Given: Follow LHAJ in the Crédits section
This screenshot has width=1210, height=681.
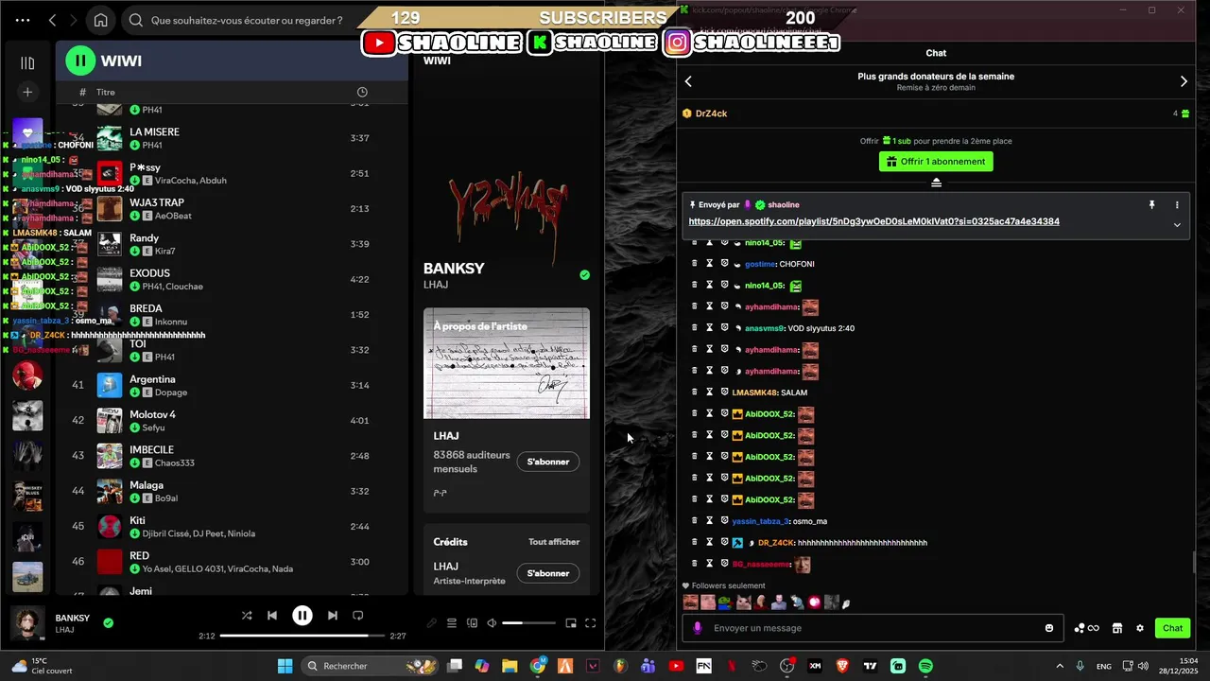Looking at the screenshot, I should 548,573.
